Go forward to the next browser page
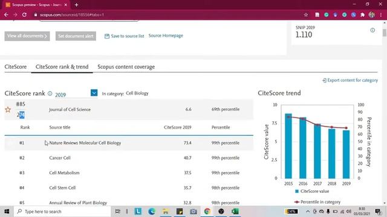 [x=15, y=14]
